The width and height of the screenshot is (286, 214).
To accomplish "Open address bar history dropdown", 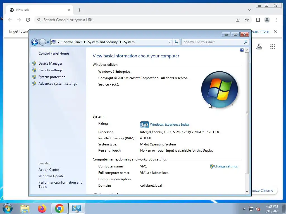I will [x=170, y=42].
